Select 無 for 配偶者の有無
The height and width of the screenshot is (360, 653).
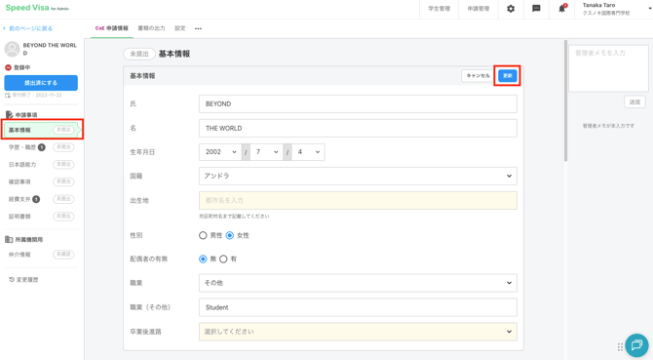tap(203, 260)
